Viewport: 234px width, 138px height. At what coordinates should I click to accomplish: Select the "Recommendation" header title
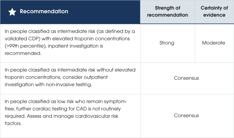pos(44,12)
